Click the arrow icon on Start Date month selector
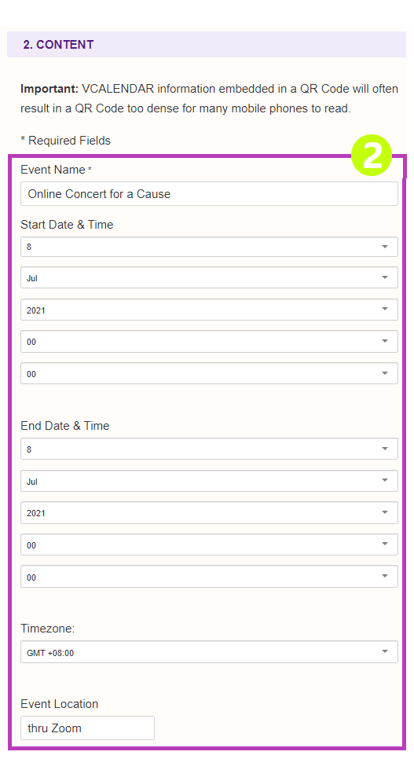This screenshot has width=414, height=781. [385, 277]
